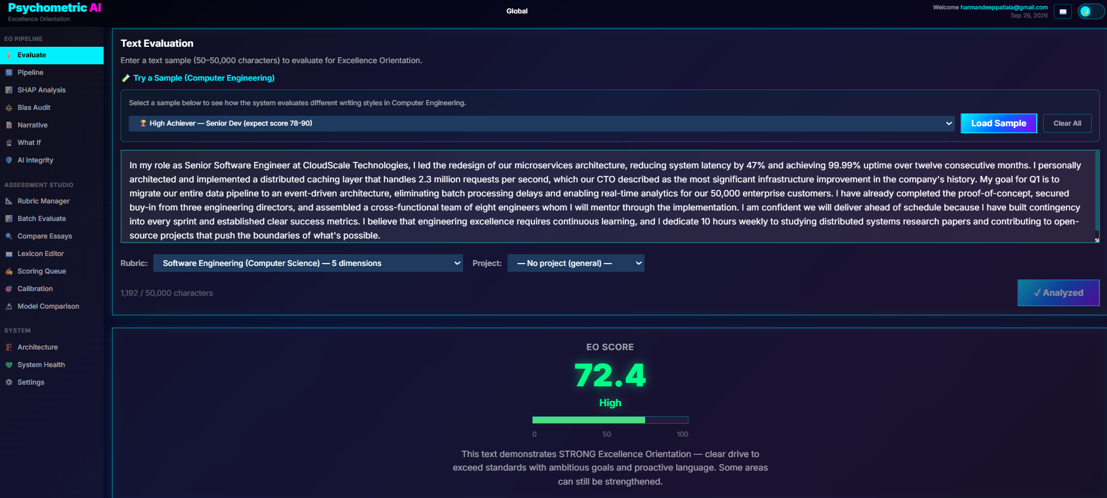Open Architecture from sidebar
The height and width of the screenshot is (498, 1107).
coord(52,347)
